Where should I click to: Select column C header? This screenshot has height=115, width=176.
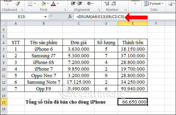(79, 23)
